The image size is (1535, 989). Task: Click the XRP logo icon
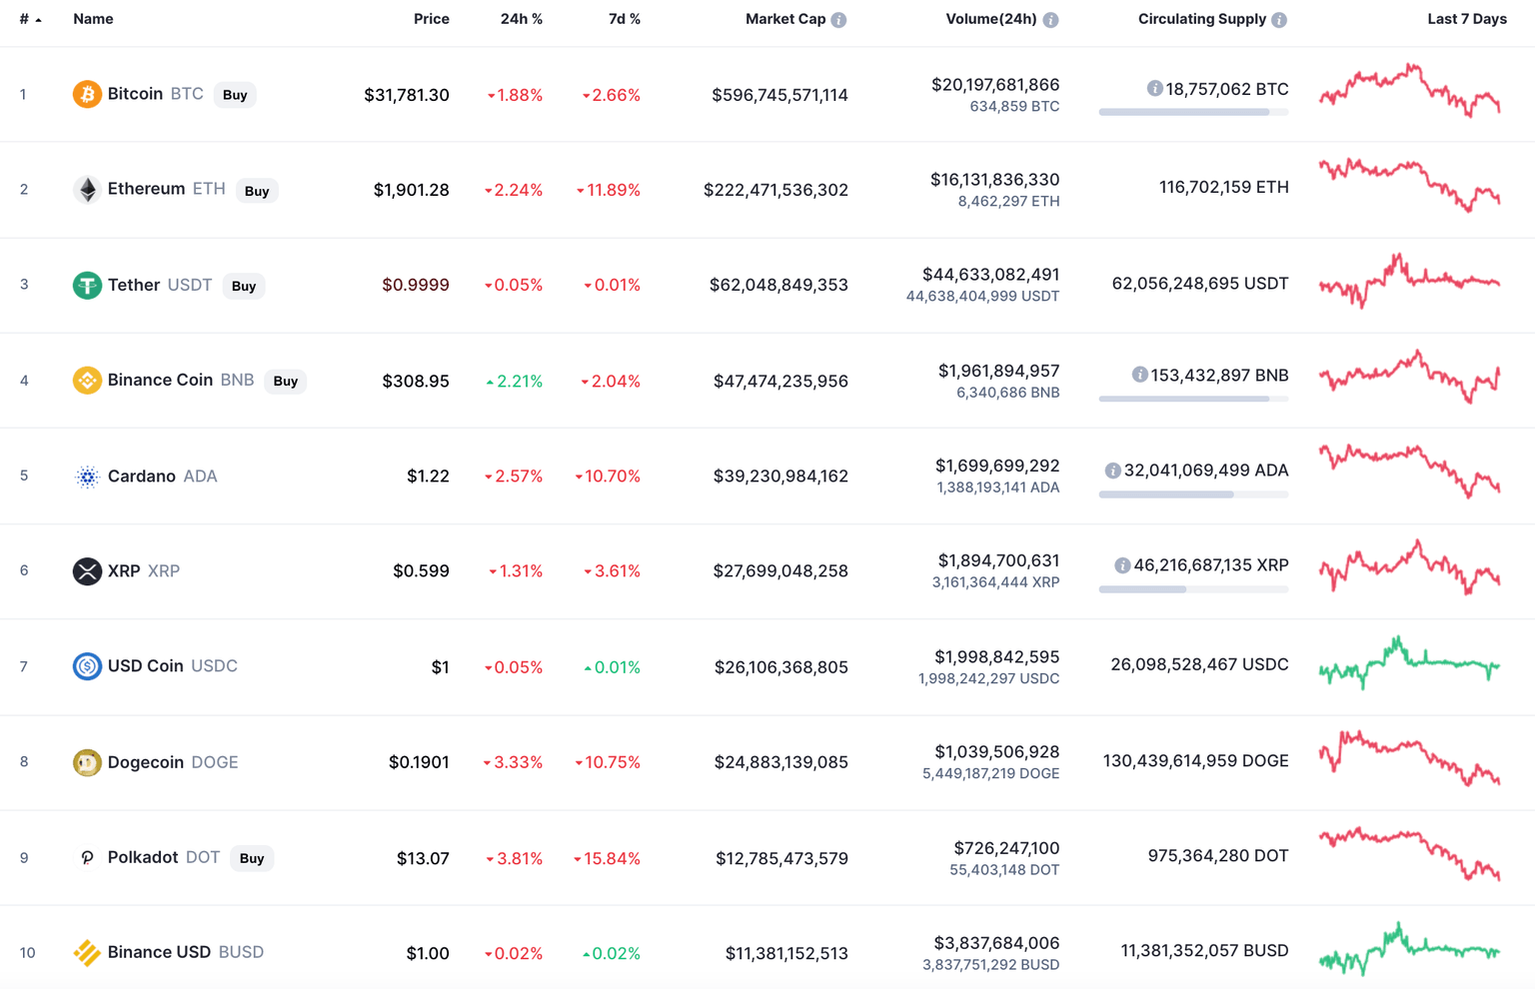pyautogui.click(x=87, y=571)
